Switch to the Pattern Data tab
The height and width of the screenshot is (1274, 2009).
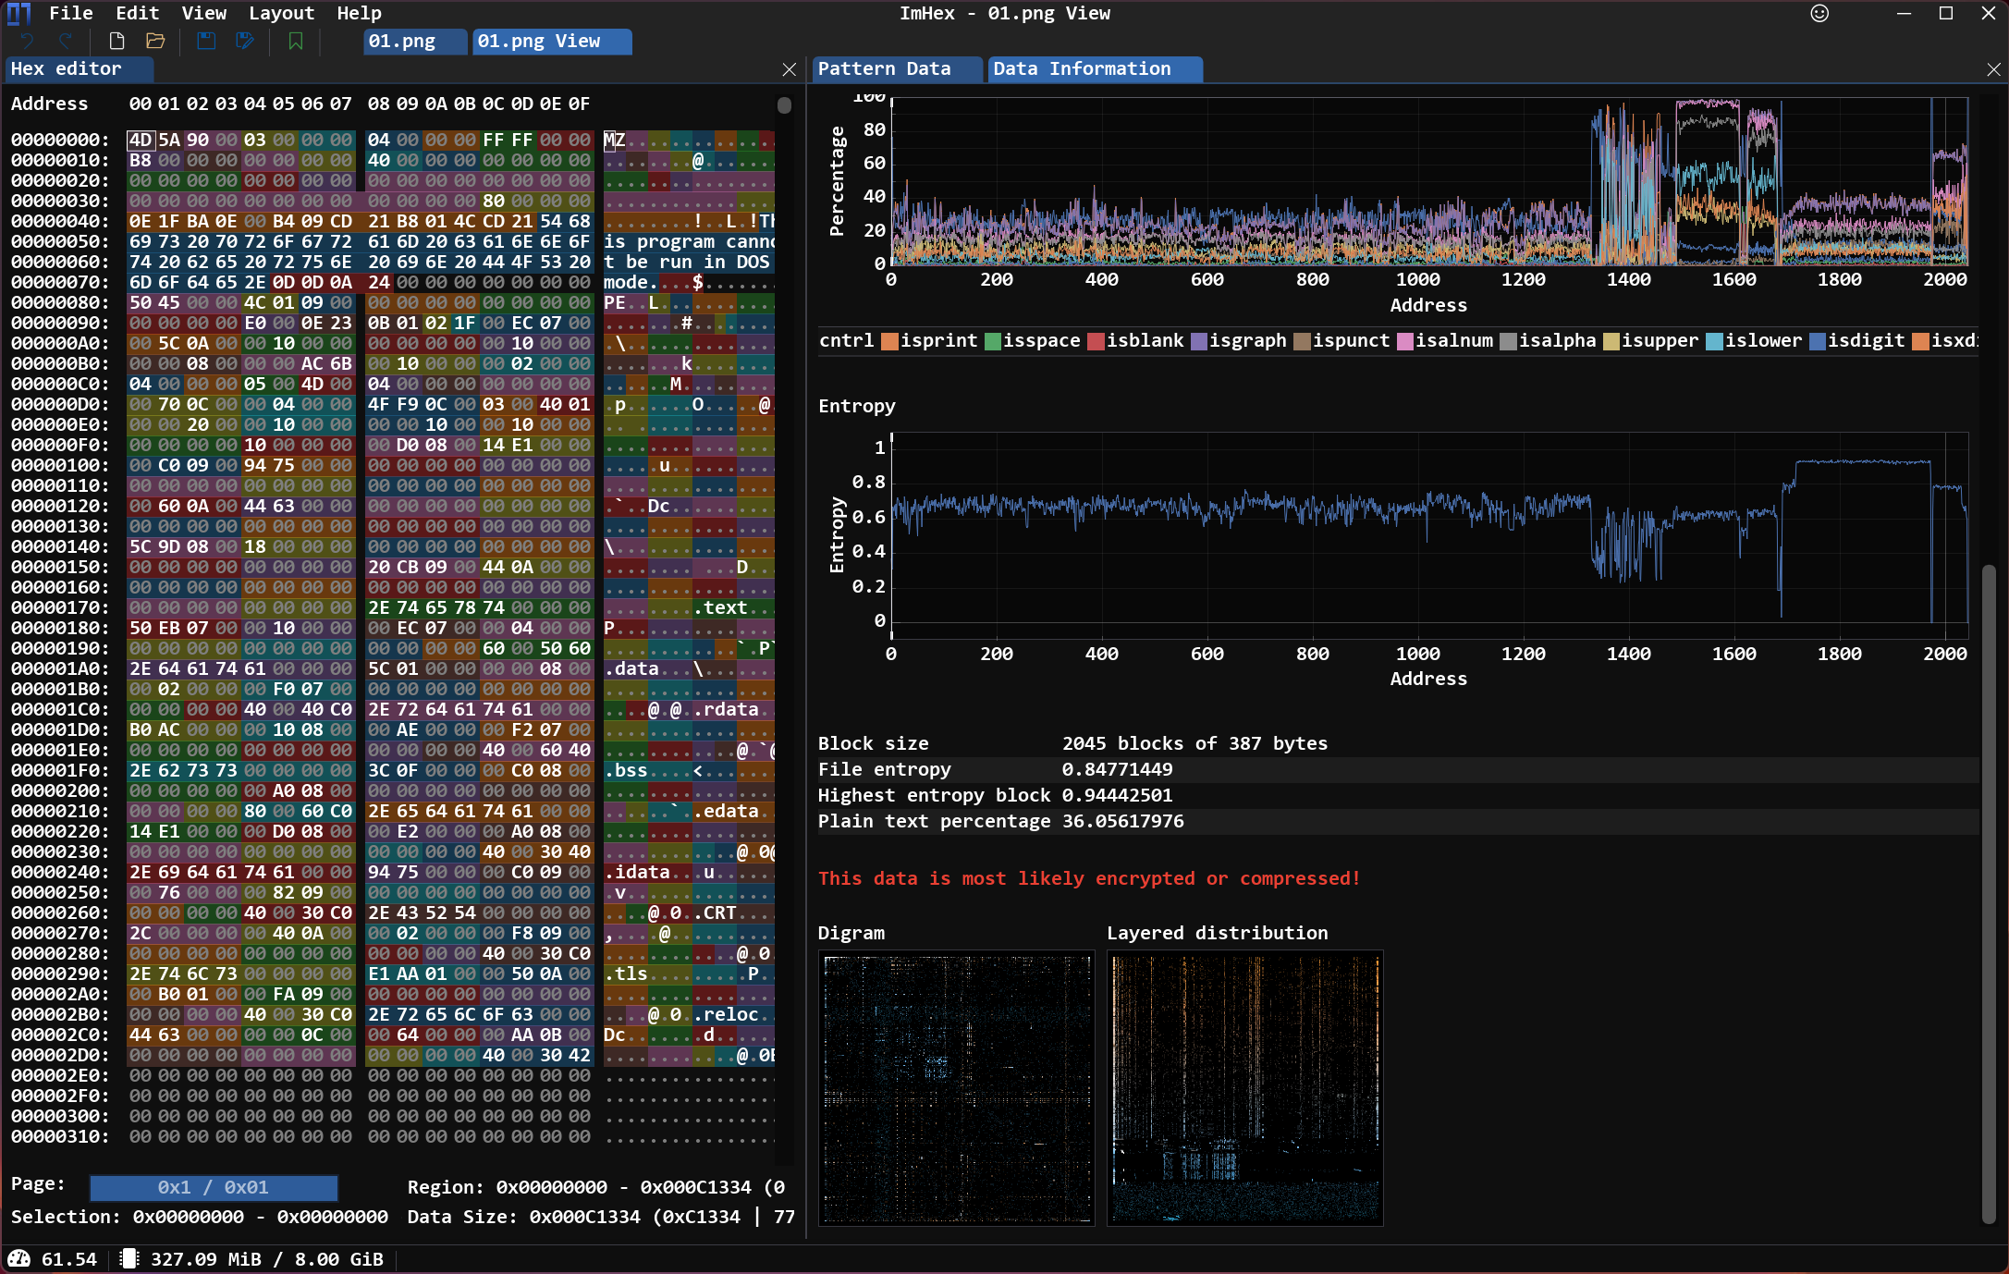point(884,68)
